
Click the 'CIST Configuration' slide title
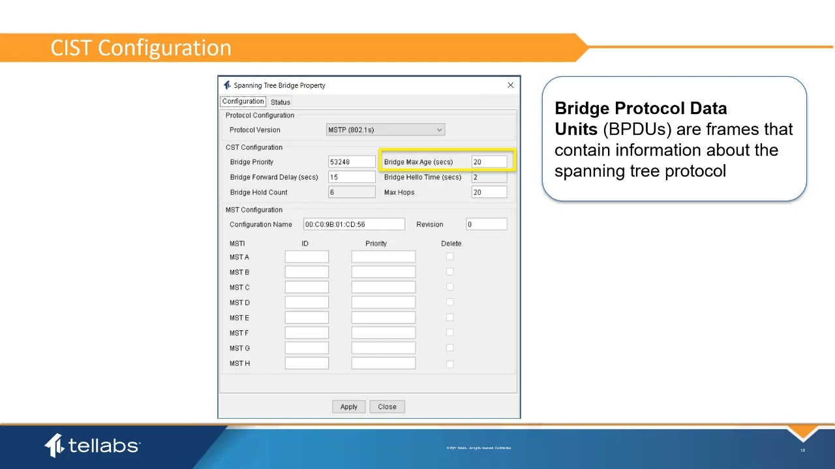[x=141, y=48]
